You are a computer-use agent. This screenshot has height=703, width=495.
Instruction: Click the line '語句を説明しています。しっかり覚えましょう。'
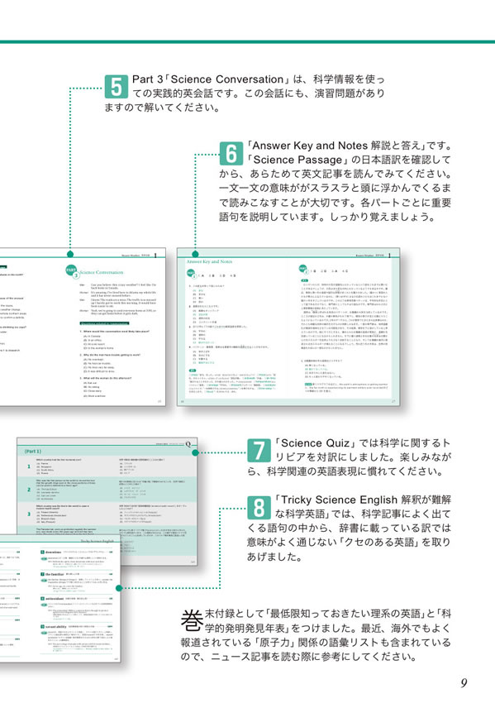[327, 217]
